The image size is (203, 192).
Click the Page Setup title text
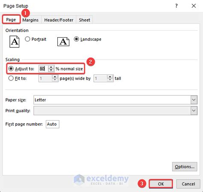click(16, 6)
